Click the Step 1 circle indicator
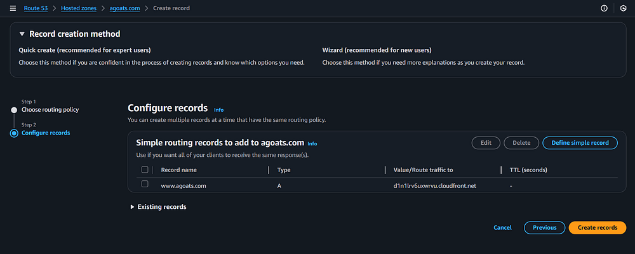Screen dimensions: 635x254 click(x=14, y=110)
